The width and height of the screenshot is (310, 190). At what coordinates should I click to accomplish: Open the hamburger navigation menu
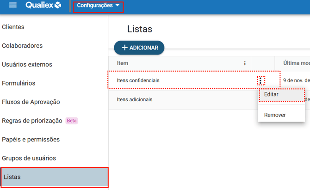pyautogui.click(x=13, y=6)
